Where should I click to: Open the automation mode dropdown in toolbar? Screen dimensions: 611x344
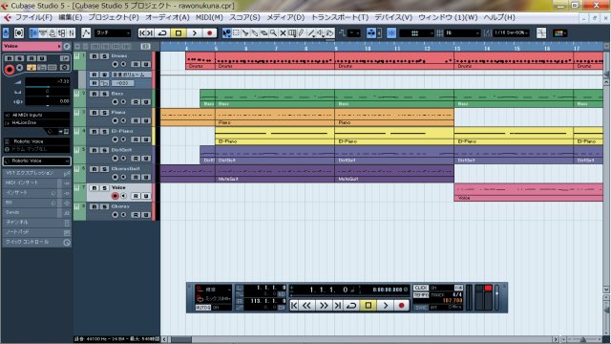coord(113,33)
